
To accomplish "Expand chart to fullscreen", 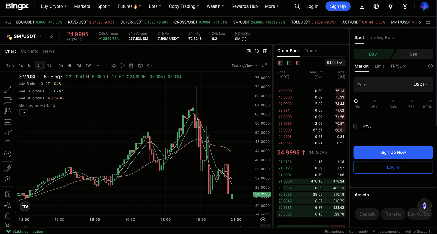I will 264,66.
